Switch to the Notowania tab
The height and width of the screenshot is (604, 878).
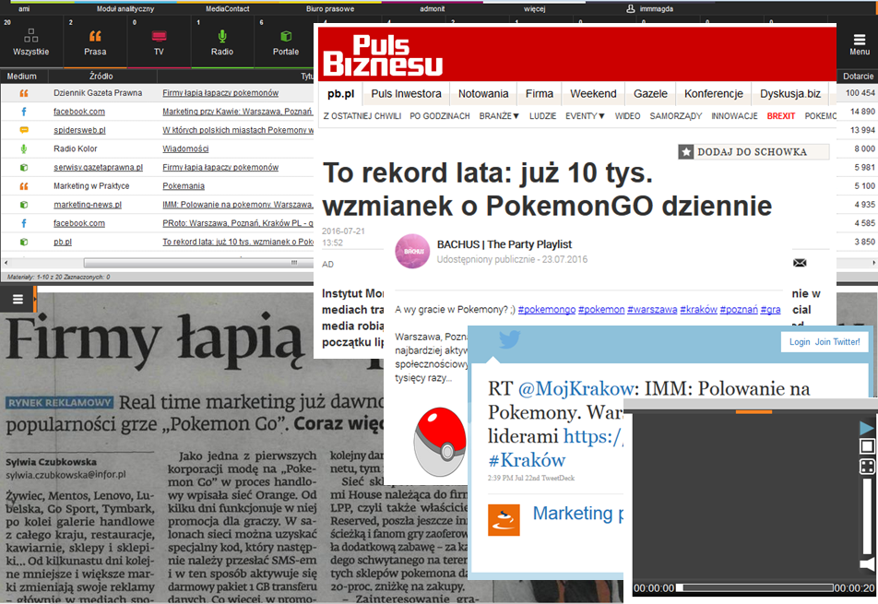(x=483, y=93)
